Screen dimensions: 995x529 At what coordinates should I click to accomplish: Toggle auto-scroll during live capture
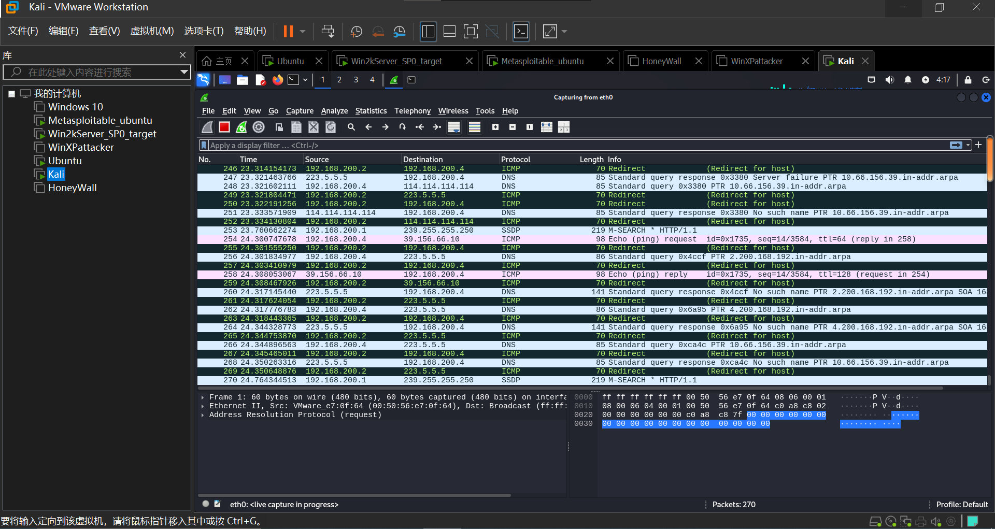click(x=454, y=127)
